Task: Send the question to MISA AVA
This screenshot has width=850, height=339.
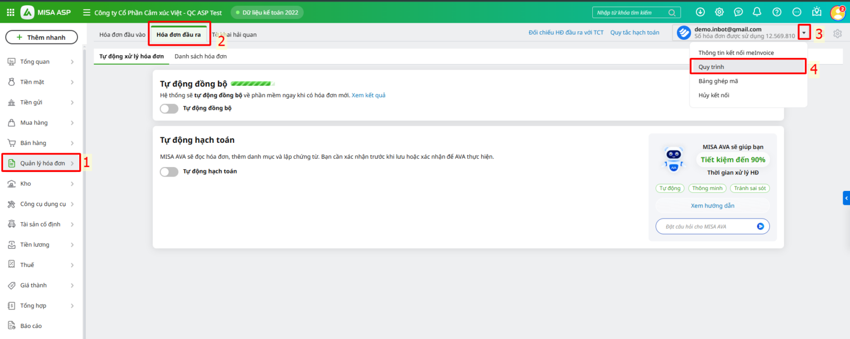Action: [760, 227]
